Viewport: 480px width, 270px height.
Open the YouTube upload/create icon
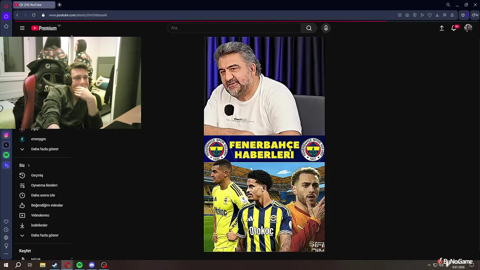coord(442,28)
